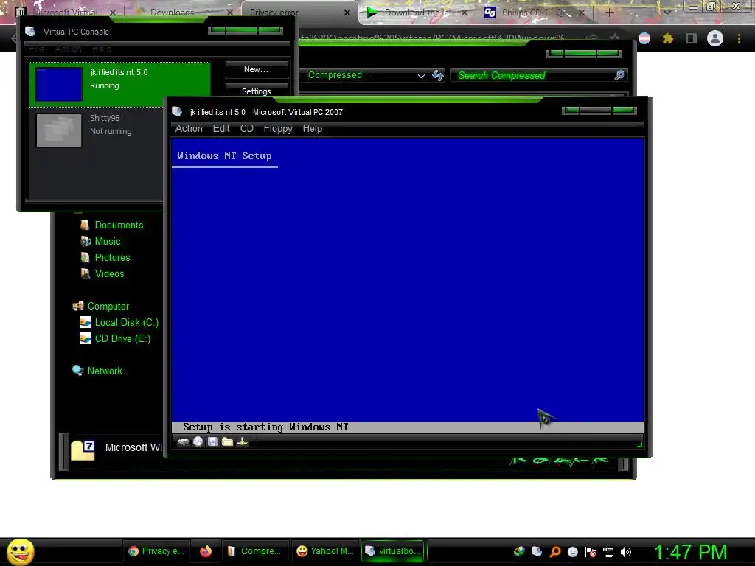
Task: Open Privacy e... Chrome taskbar button
Action: pyautogui.click(x=156, y=551)
